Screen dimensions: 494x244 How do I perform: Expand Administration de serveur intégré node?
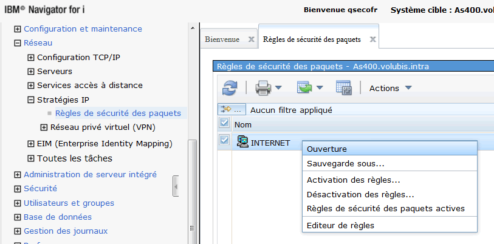coord(18,175)
